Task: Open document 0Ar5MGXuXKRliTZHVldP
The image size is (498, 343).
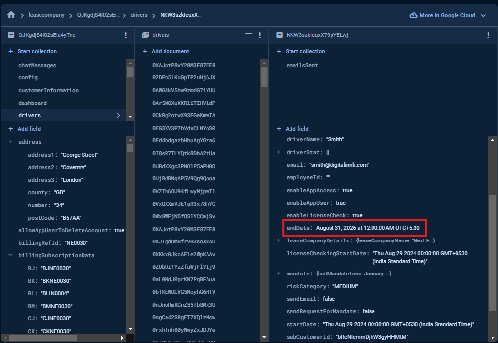Action: click(x=184, y=103)
